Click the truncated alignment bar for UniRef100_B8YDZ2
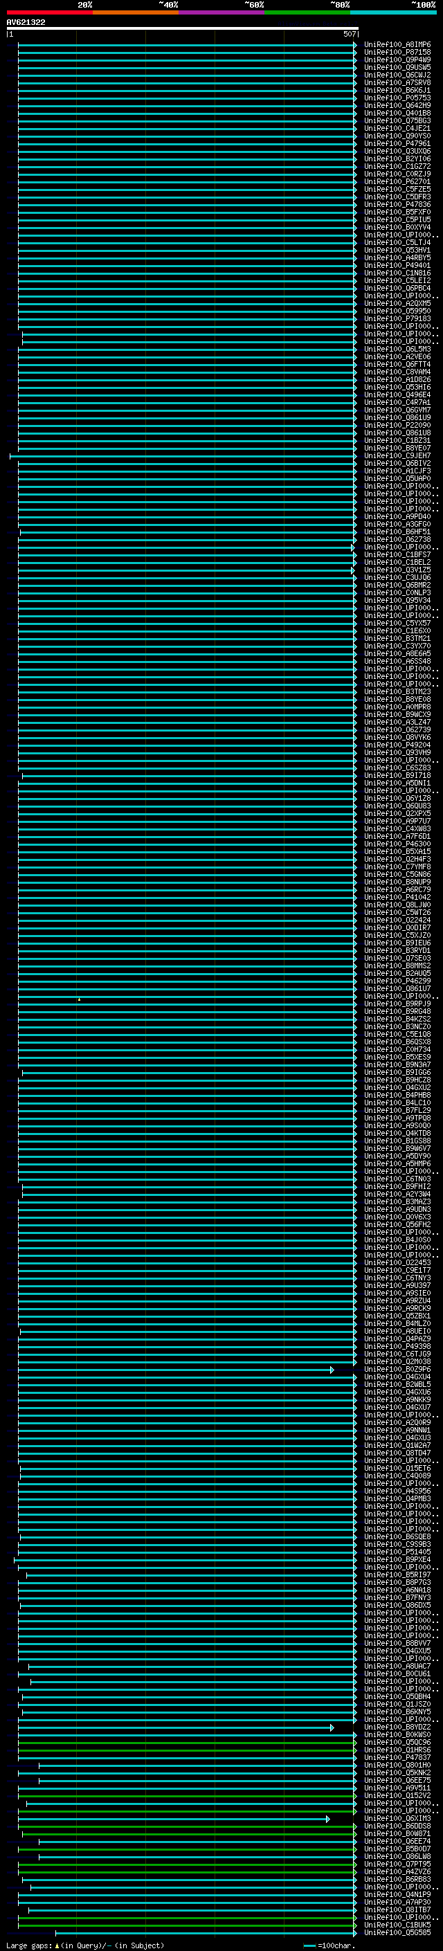The image size is (443, 1951). 176,1727
